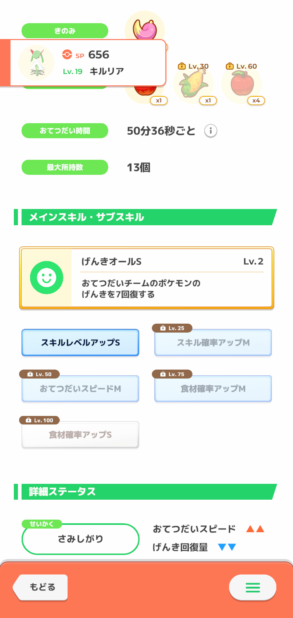293x618 pixels.
Task: Tap the green smiley skill icon
Action: tap(46, 278)
